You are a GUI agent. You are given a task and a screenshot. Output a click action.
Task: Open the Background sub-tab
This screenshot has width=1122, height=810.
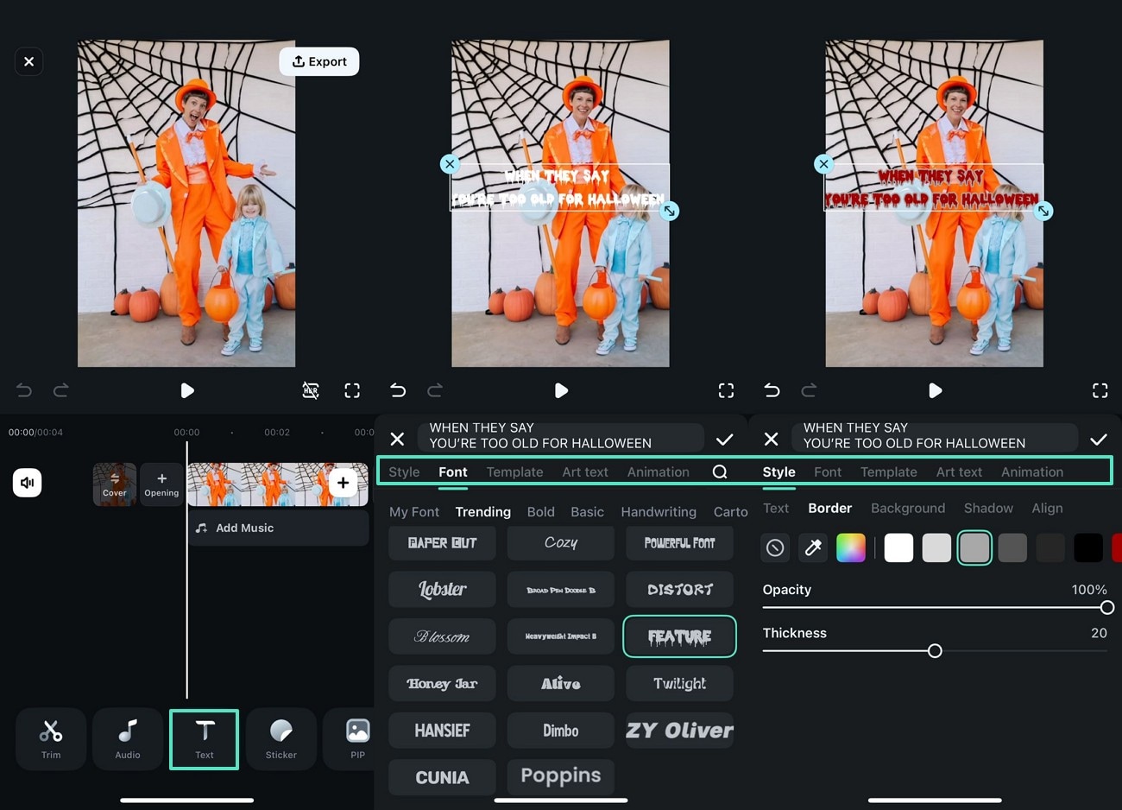click(908, 508)
